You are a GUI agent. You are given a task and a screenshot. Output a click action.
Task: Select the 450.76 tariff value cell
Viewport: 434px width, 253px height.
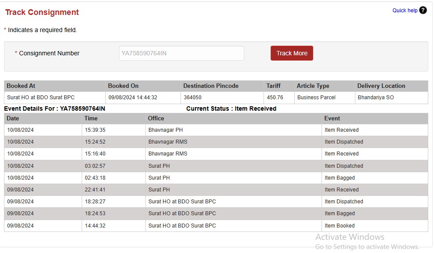tap(275, 98)
